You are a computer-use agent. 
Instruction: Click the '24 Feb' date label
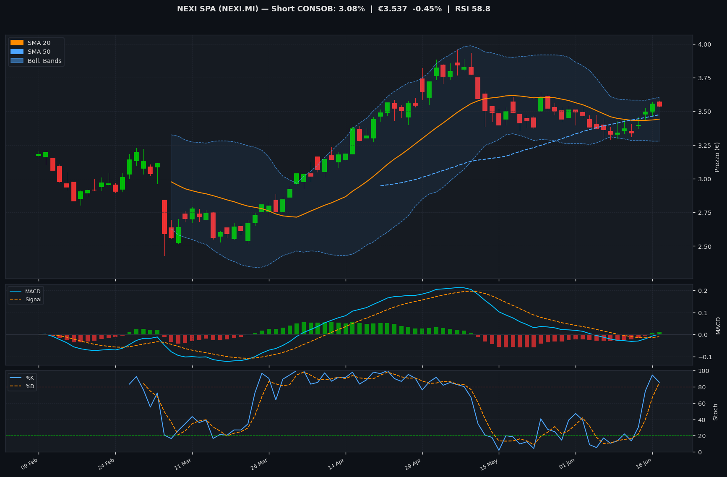pyautogui.click(x=107, y=464)
